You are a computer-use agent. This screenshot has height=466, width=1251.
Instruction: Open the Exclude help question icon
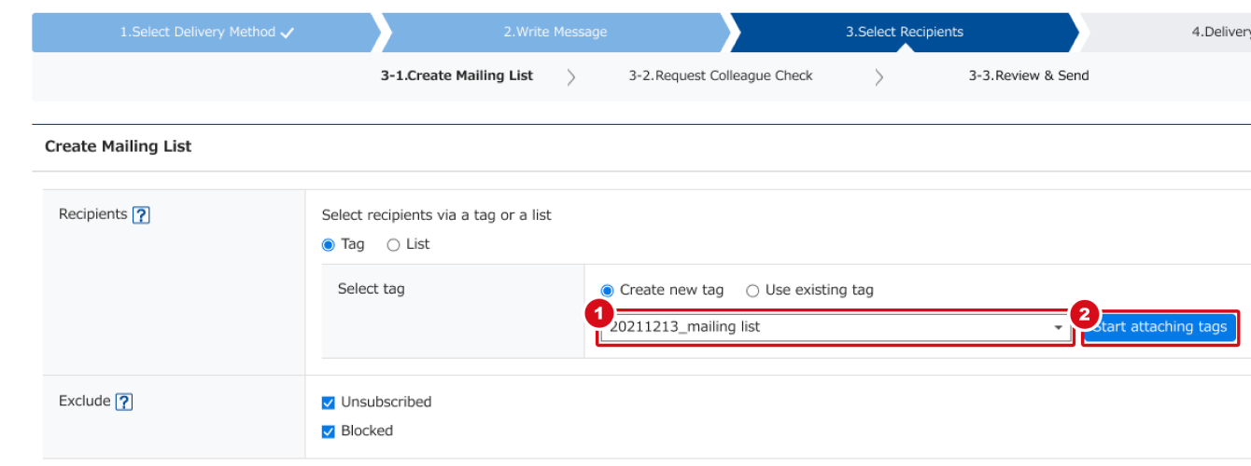[x=124, y=403]
